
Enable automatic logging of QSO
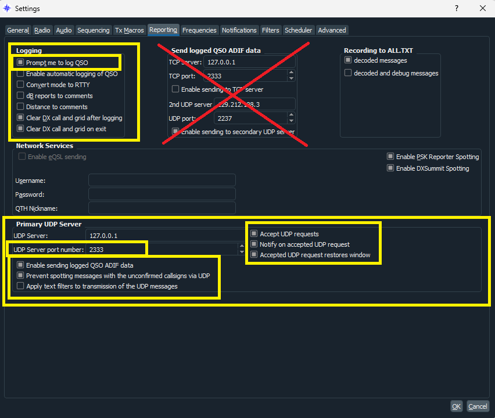(x=21, y=74)
